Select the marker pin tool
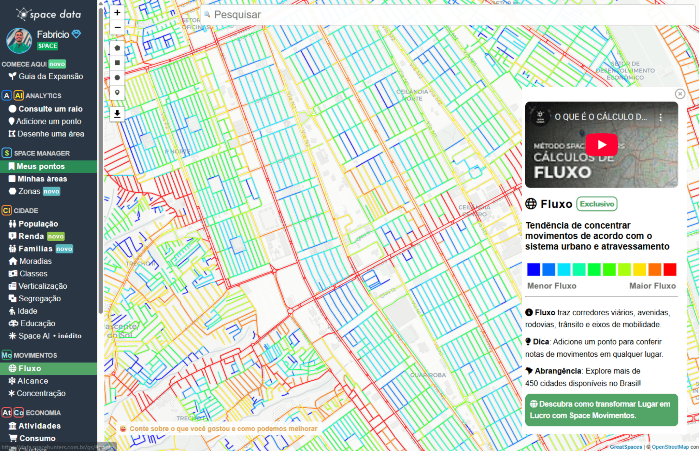The image size is (699, 451). click(117, 93)
